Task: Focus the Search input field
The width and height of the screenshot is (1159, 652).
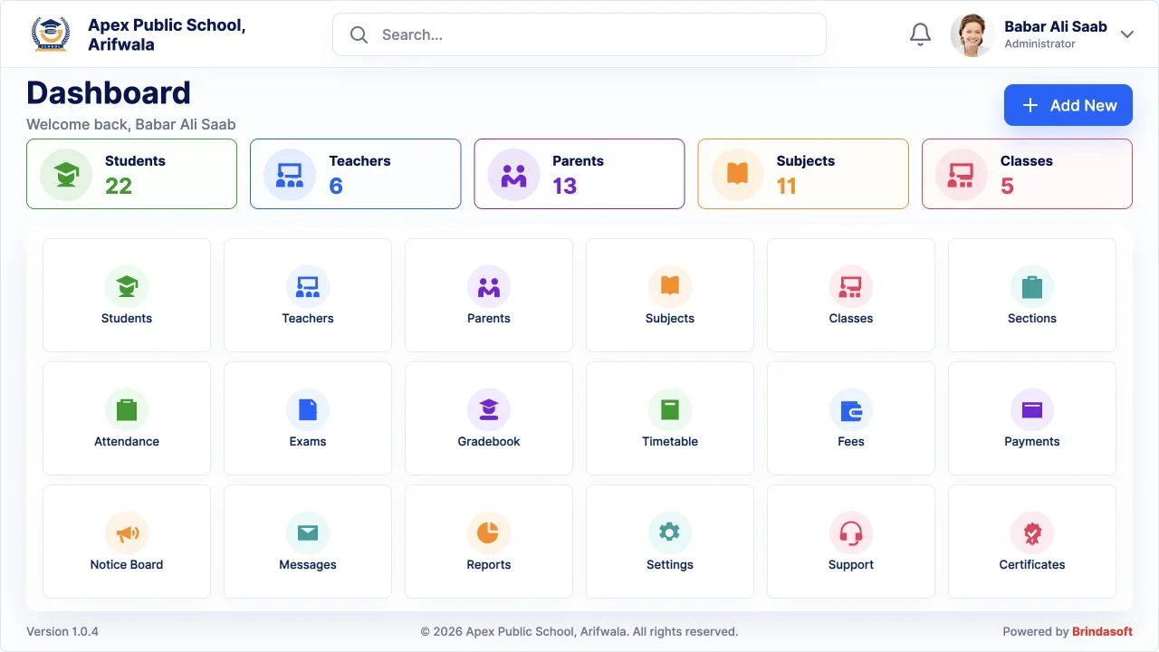Action: click(x=579, y=34)
